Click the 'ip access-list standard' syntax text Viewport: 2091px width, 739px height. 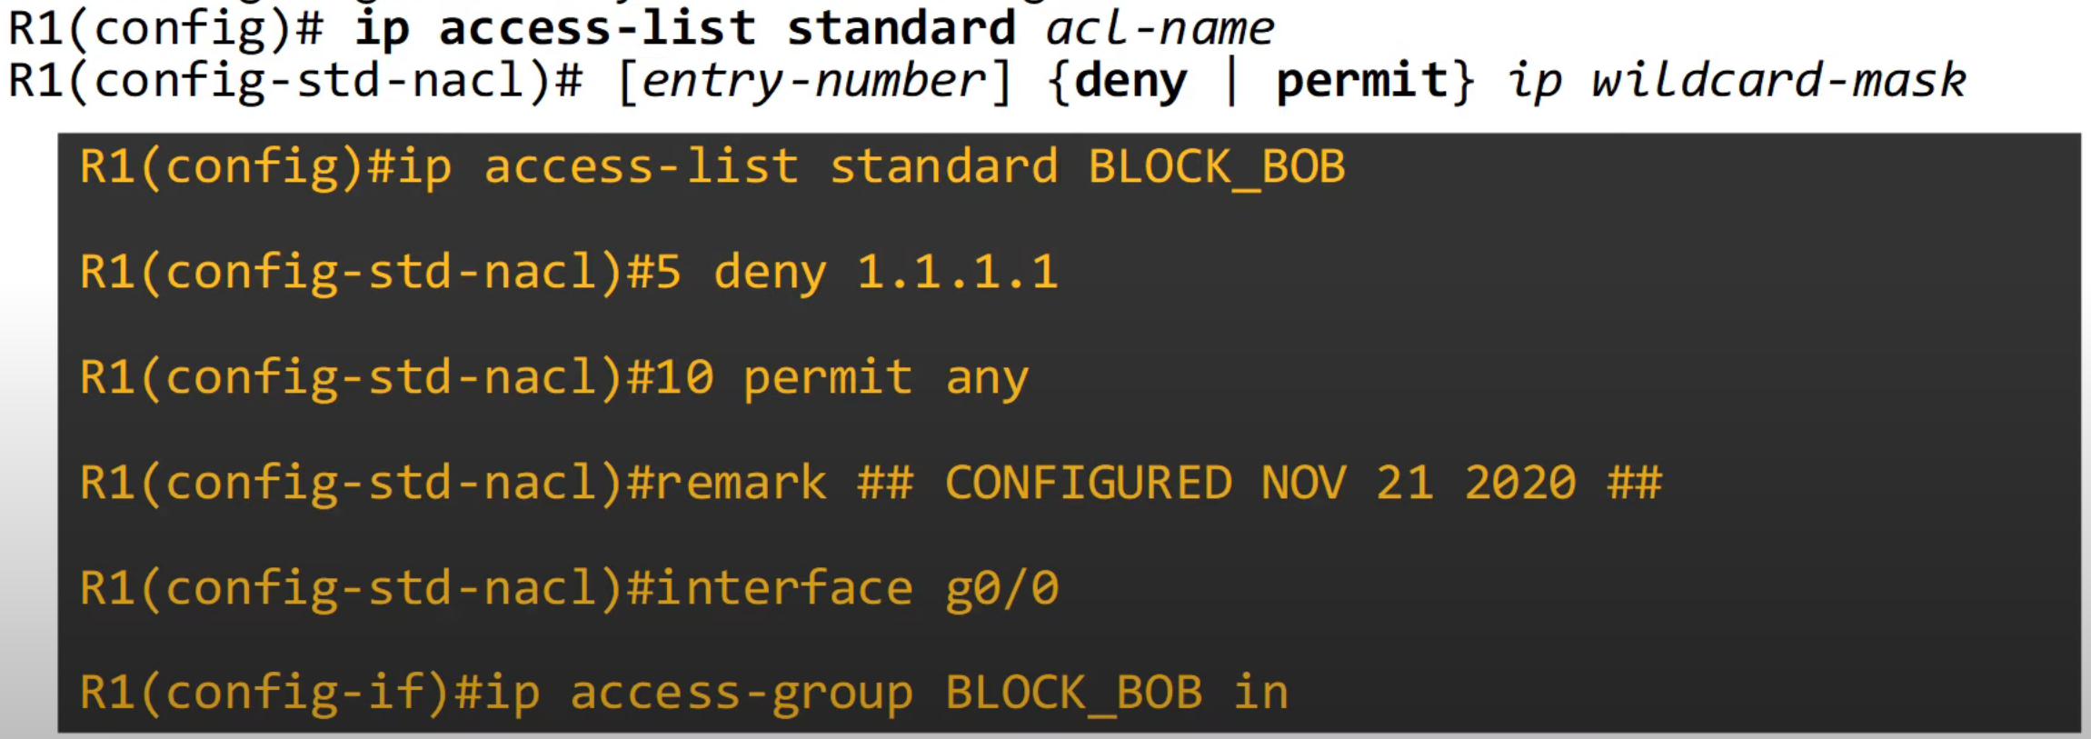(684, 30)
